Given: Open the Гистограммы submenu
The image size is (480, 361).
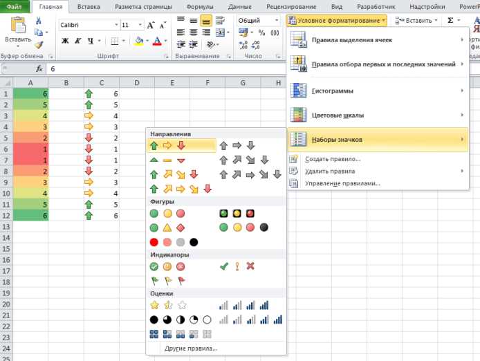Looking at the screenshot, I should tap(378, 91).
